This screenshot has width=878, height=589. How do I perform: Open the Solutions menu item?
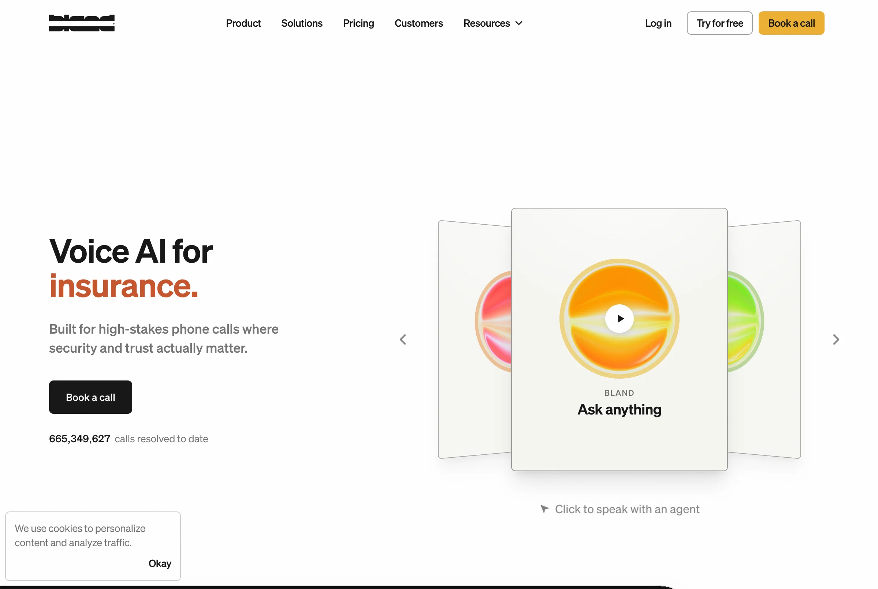click(x=302, y=23)
